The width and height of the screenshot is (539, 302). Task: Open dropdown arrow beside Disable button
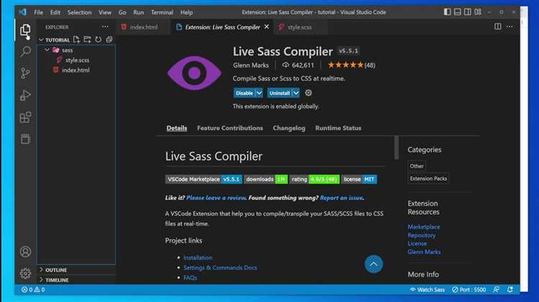point(259,93)
